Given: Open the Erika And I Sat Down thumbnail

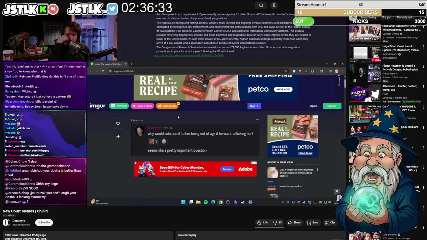Looking at the screenshot, I should point(365,33).
